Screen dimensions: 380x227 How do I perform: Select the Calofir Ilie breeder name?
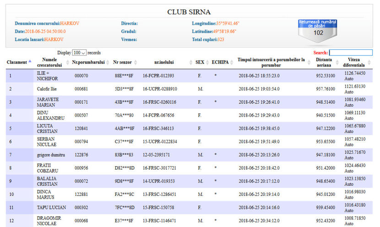click(x=48, y=89)
